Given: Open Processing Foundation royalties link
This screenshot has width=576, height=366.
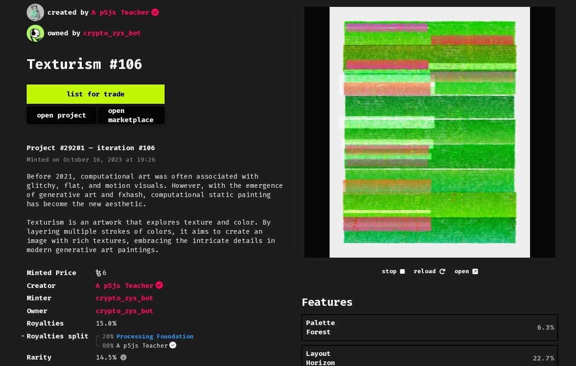Looking at the screenshot, I should coord(154,336).
